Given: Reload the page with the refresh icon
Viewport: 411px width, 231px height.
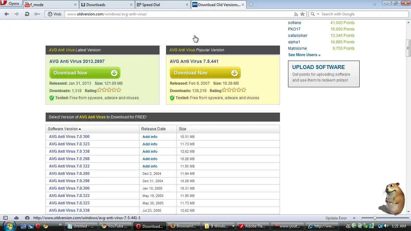Looking at the screenshot, I should [27, 14].
